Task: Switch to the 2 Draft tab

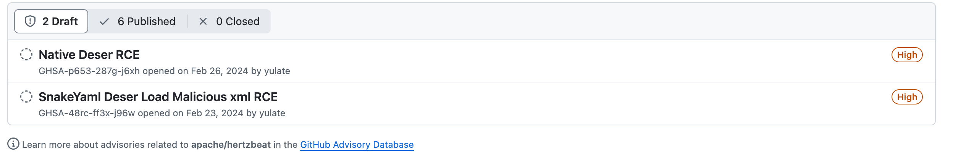Action: coord(51,21)
